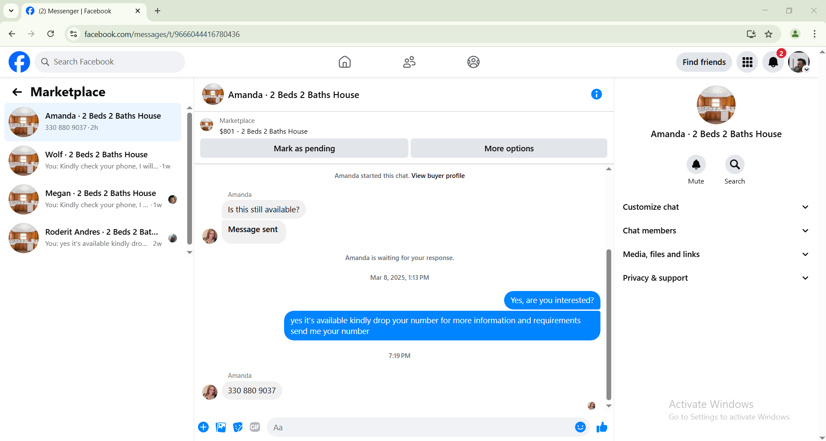Open conversation information icon
Screen dimensions: 826x441
[596, 94]
